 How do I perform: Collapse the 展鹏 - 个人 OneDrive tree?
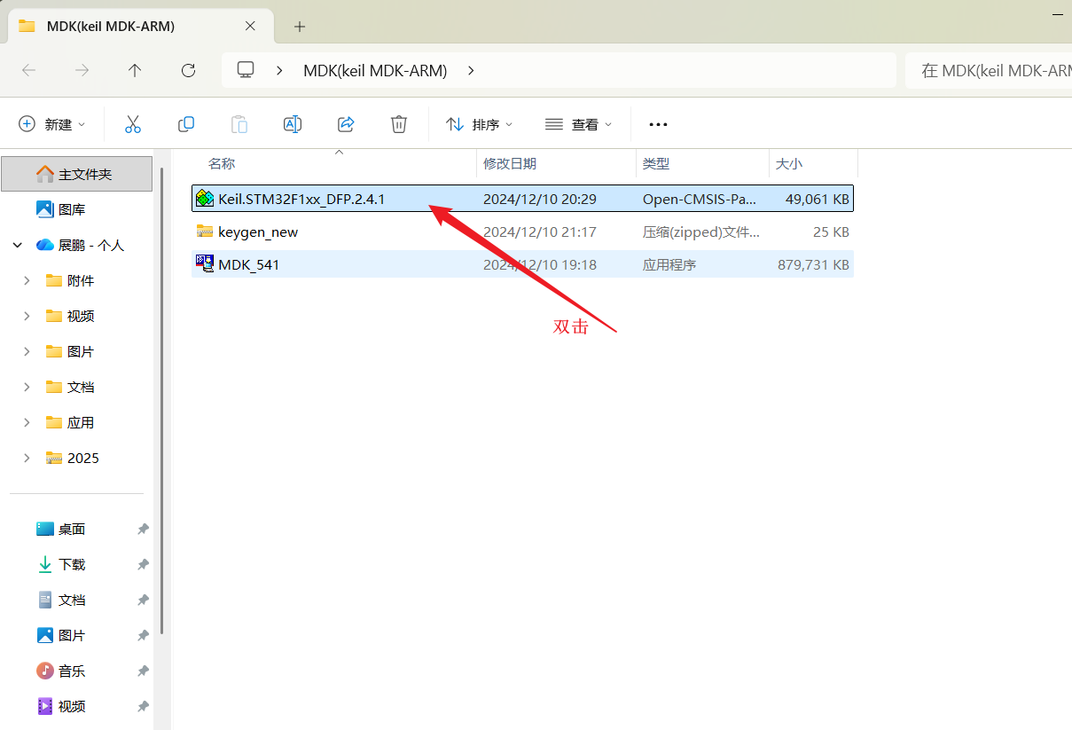[18, 245]
